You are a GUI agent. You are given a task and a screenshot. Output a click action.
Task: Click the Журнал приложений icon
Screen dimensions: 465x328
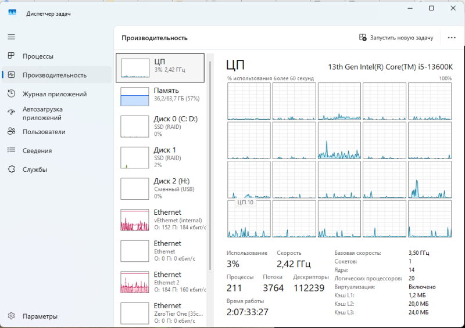coord(11,94)
